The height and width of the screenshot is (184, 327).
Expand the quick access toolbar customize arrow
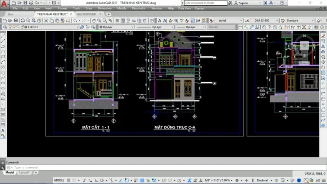click(x=59, y=3)
